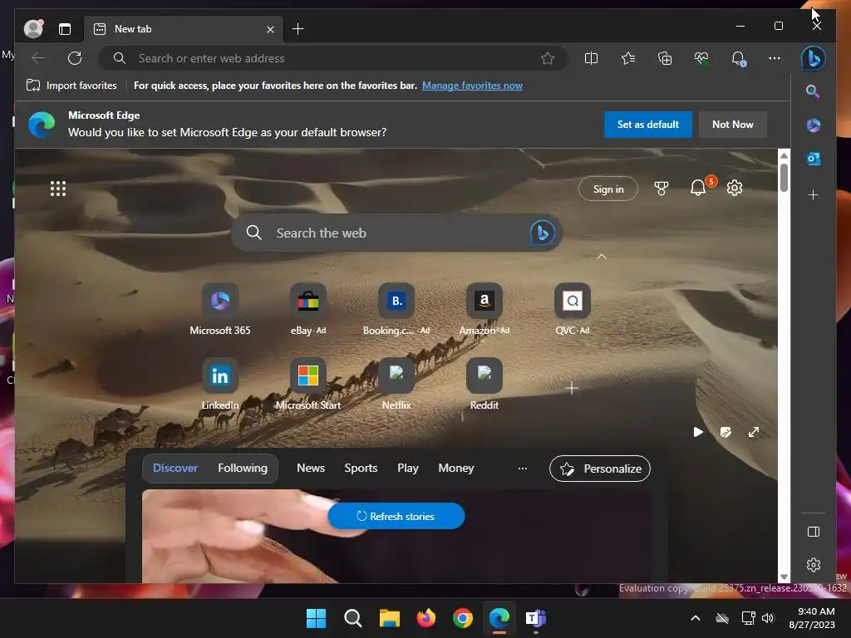Screen dimensions: 851x638
Task: Open split screen icon in toolbar
Action: pos(591,58)
